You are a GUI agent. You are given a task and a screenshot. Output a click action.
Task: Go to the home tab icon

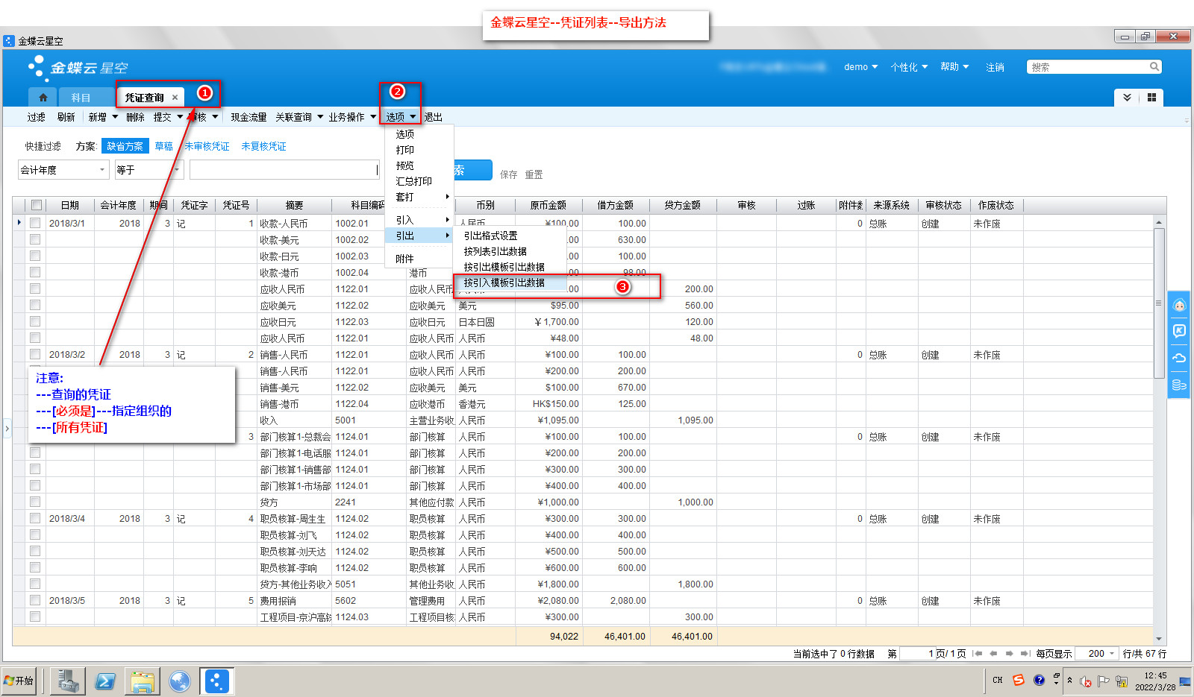click(43, 98)
